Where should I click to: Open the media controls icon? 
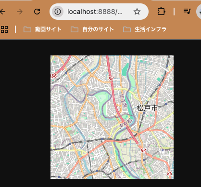187,11
